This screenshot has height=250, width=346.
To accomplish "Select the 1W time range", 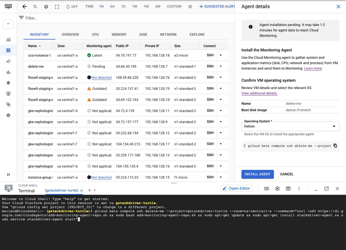I will point(135,6).
